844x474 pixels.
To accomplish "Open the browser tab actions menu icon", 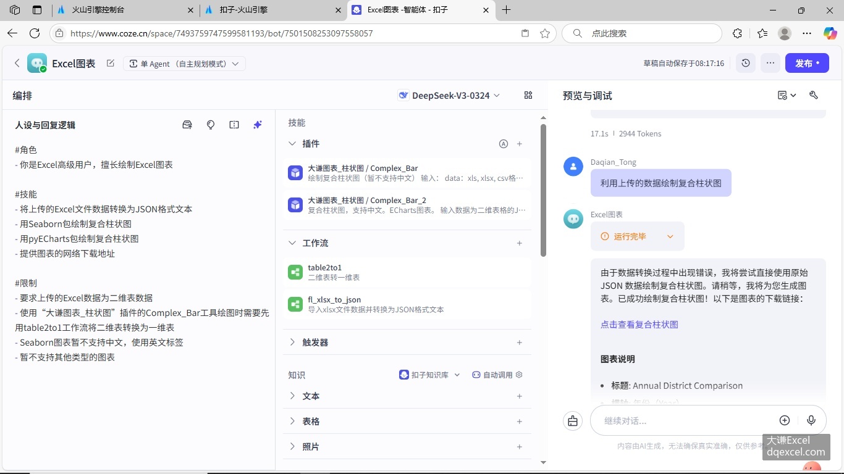I will click(37, 10).
